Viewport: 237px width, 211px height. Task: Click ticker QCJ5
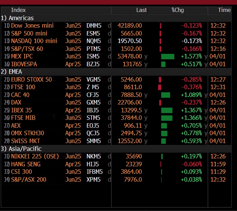coord(93,133)
